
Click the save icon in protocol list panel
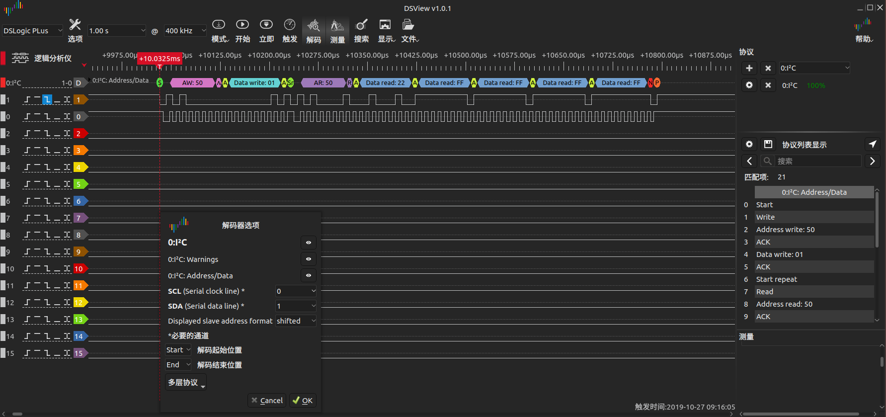click(768, 144)
